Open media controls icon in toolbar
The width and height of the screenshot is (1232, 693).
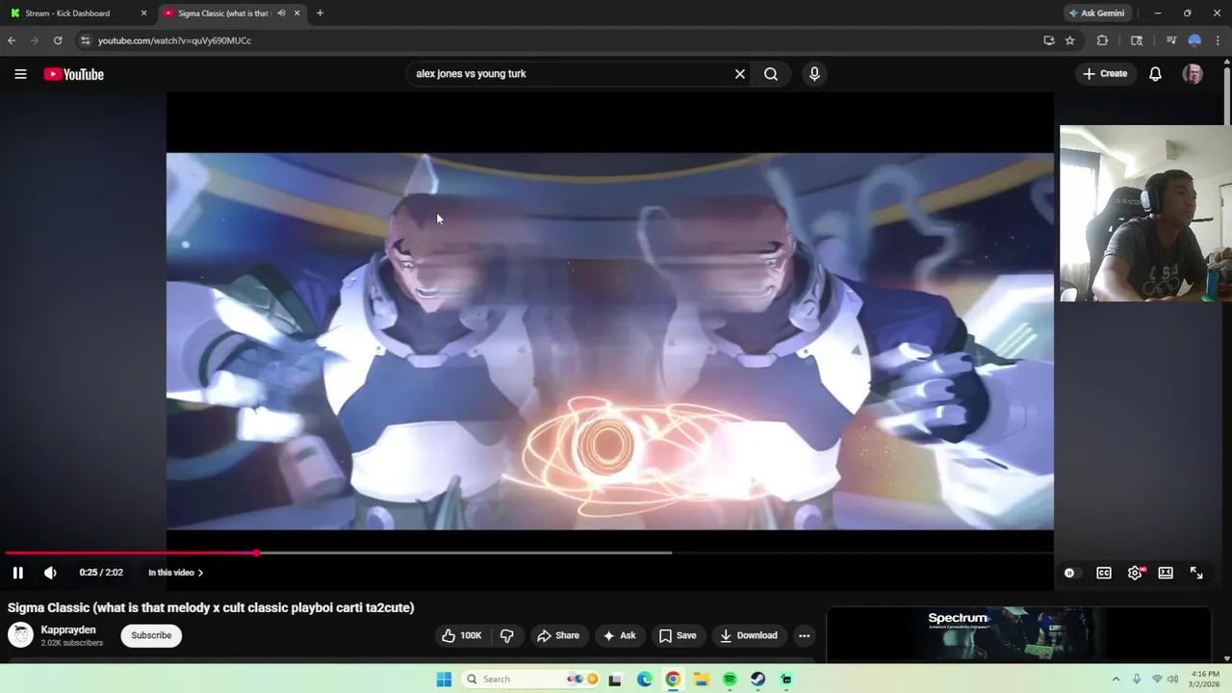click(1171, 40)
